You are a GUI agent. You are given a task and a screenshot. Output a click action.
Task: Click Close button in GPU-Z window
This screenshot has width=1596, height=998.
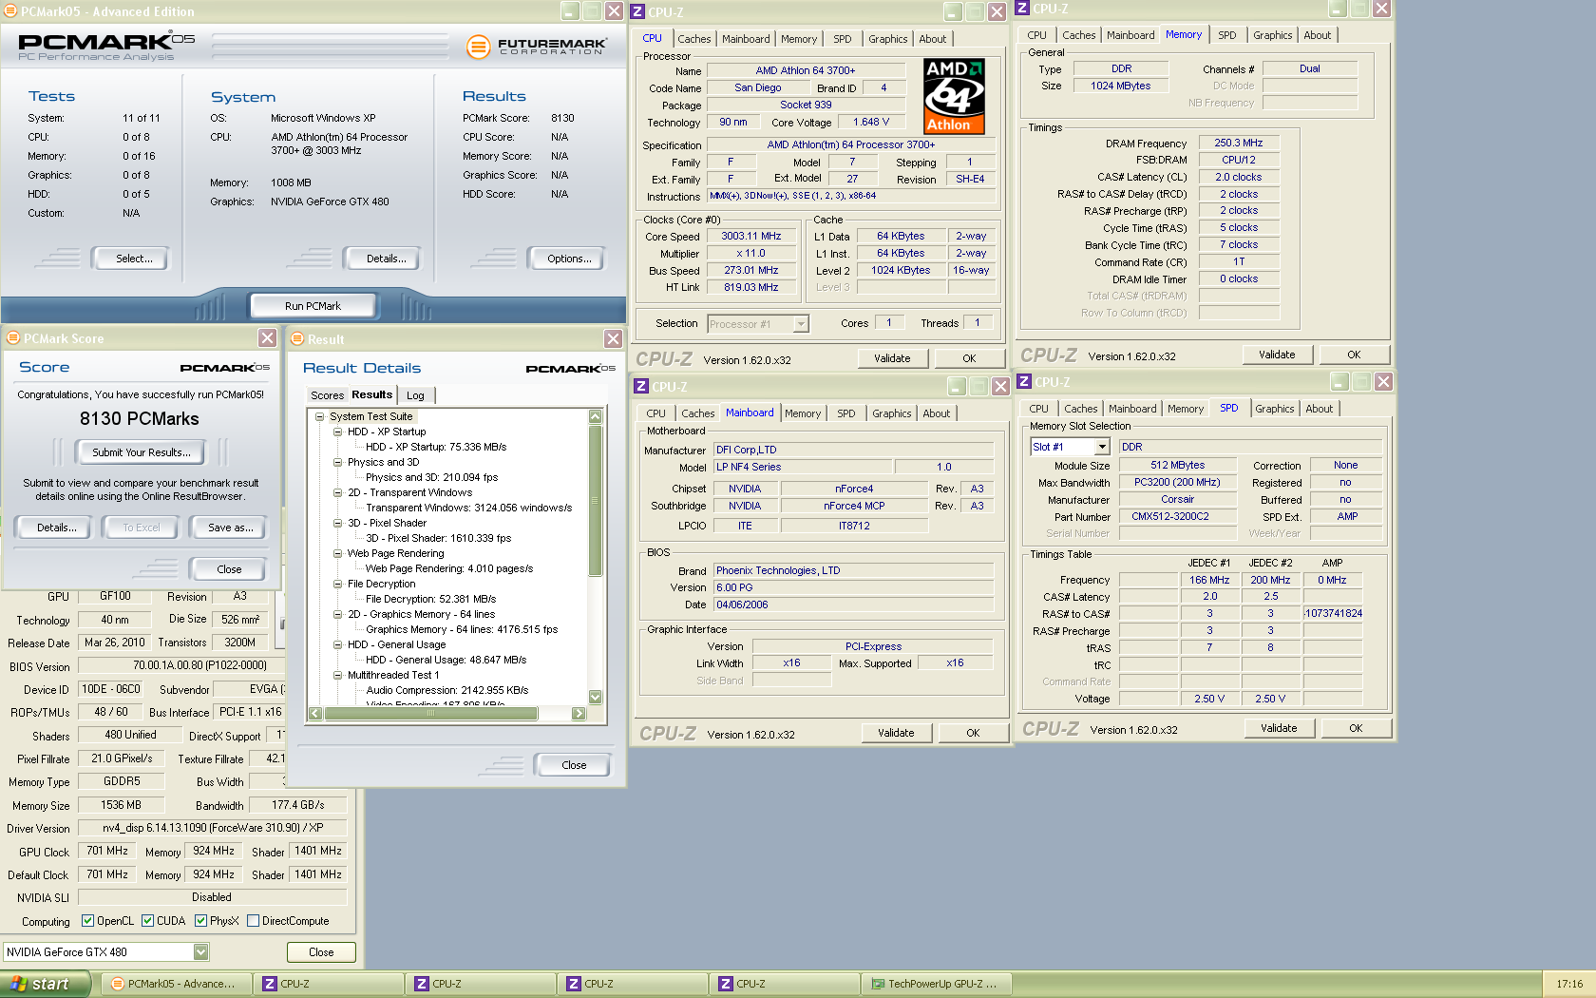(321, 952)
